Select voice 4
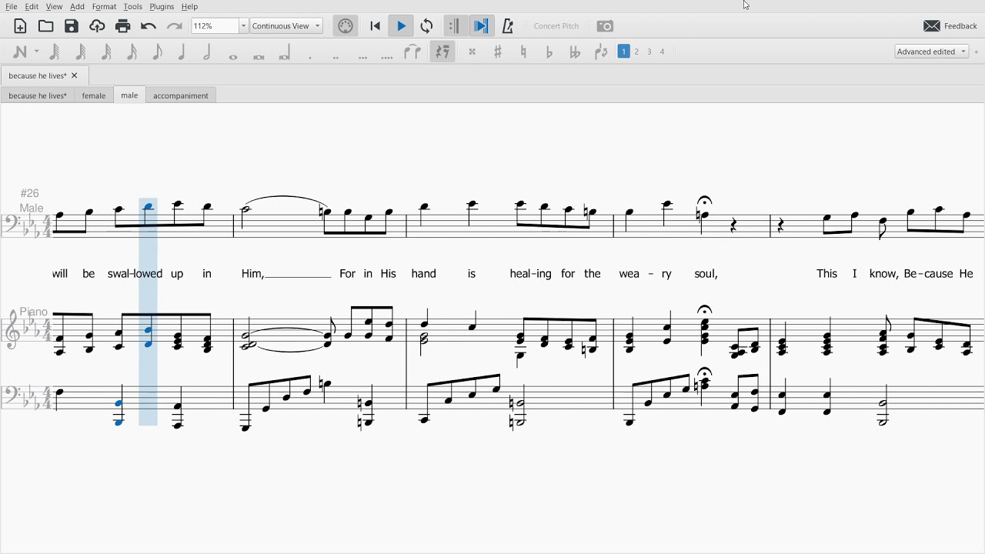The image size is (985, 554). (x=663, y=52)
